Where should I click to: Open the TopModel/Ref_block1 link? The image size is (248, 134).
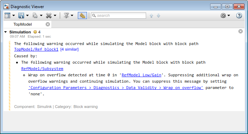tap(36, 49)
